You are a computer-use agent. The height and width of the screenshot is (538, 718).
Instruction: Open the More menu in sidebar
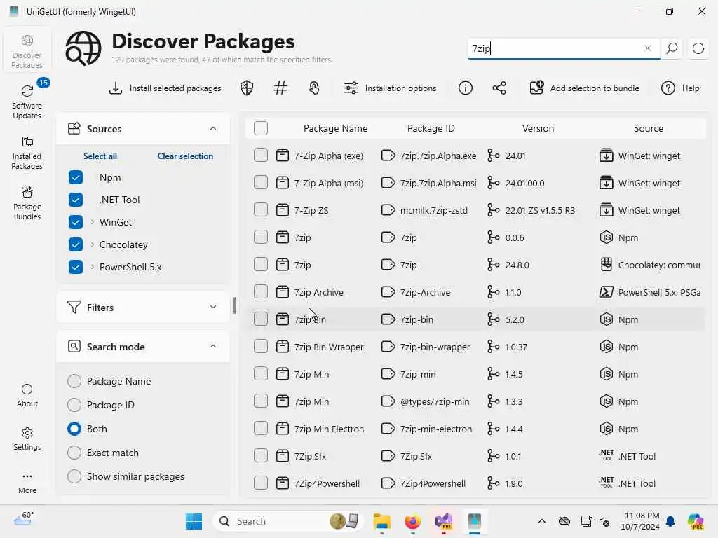(27, 483)
